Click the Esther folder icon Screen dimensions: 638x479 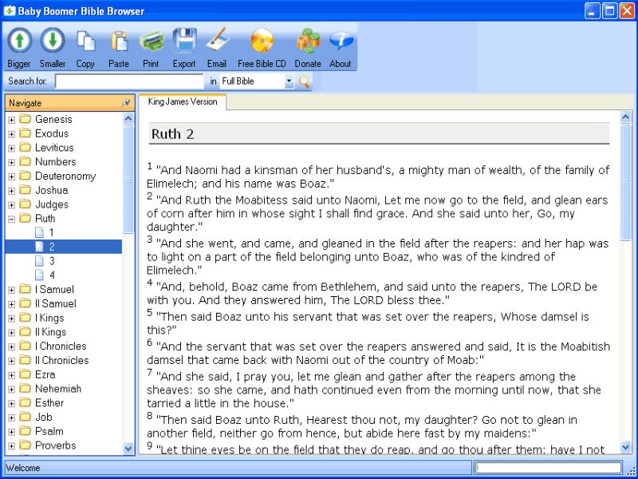[x=26, y=402]
